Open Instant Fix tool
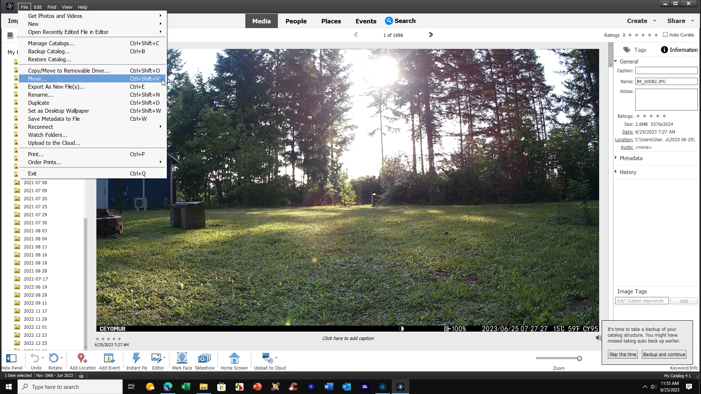 [137, 358]
